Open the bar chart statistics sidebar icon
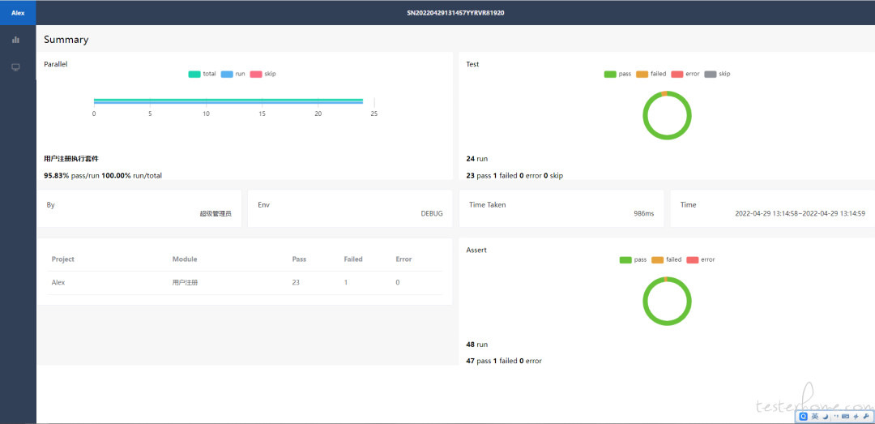 point(15,40)
